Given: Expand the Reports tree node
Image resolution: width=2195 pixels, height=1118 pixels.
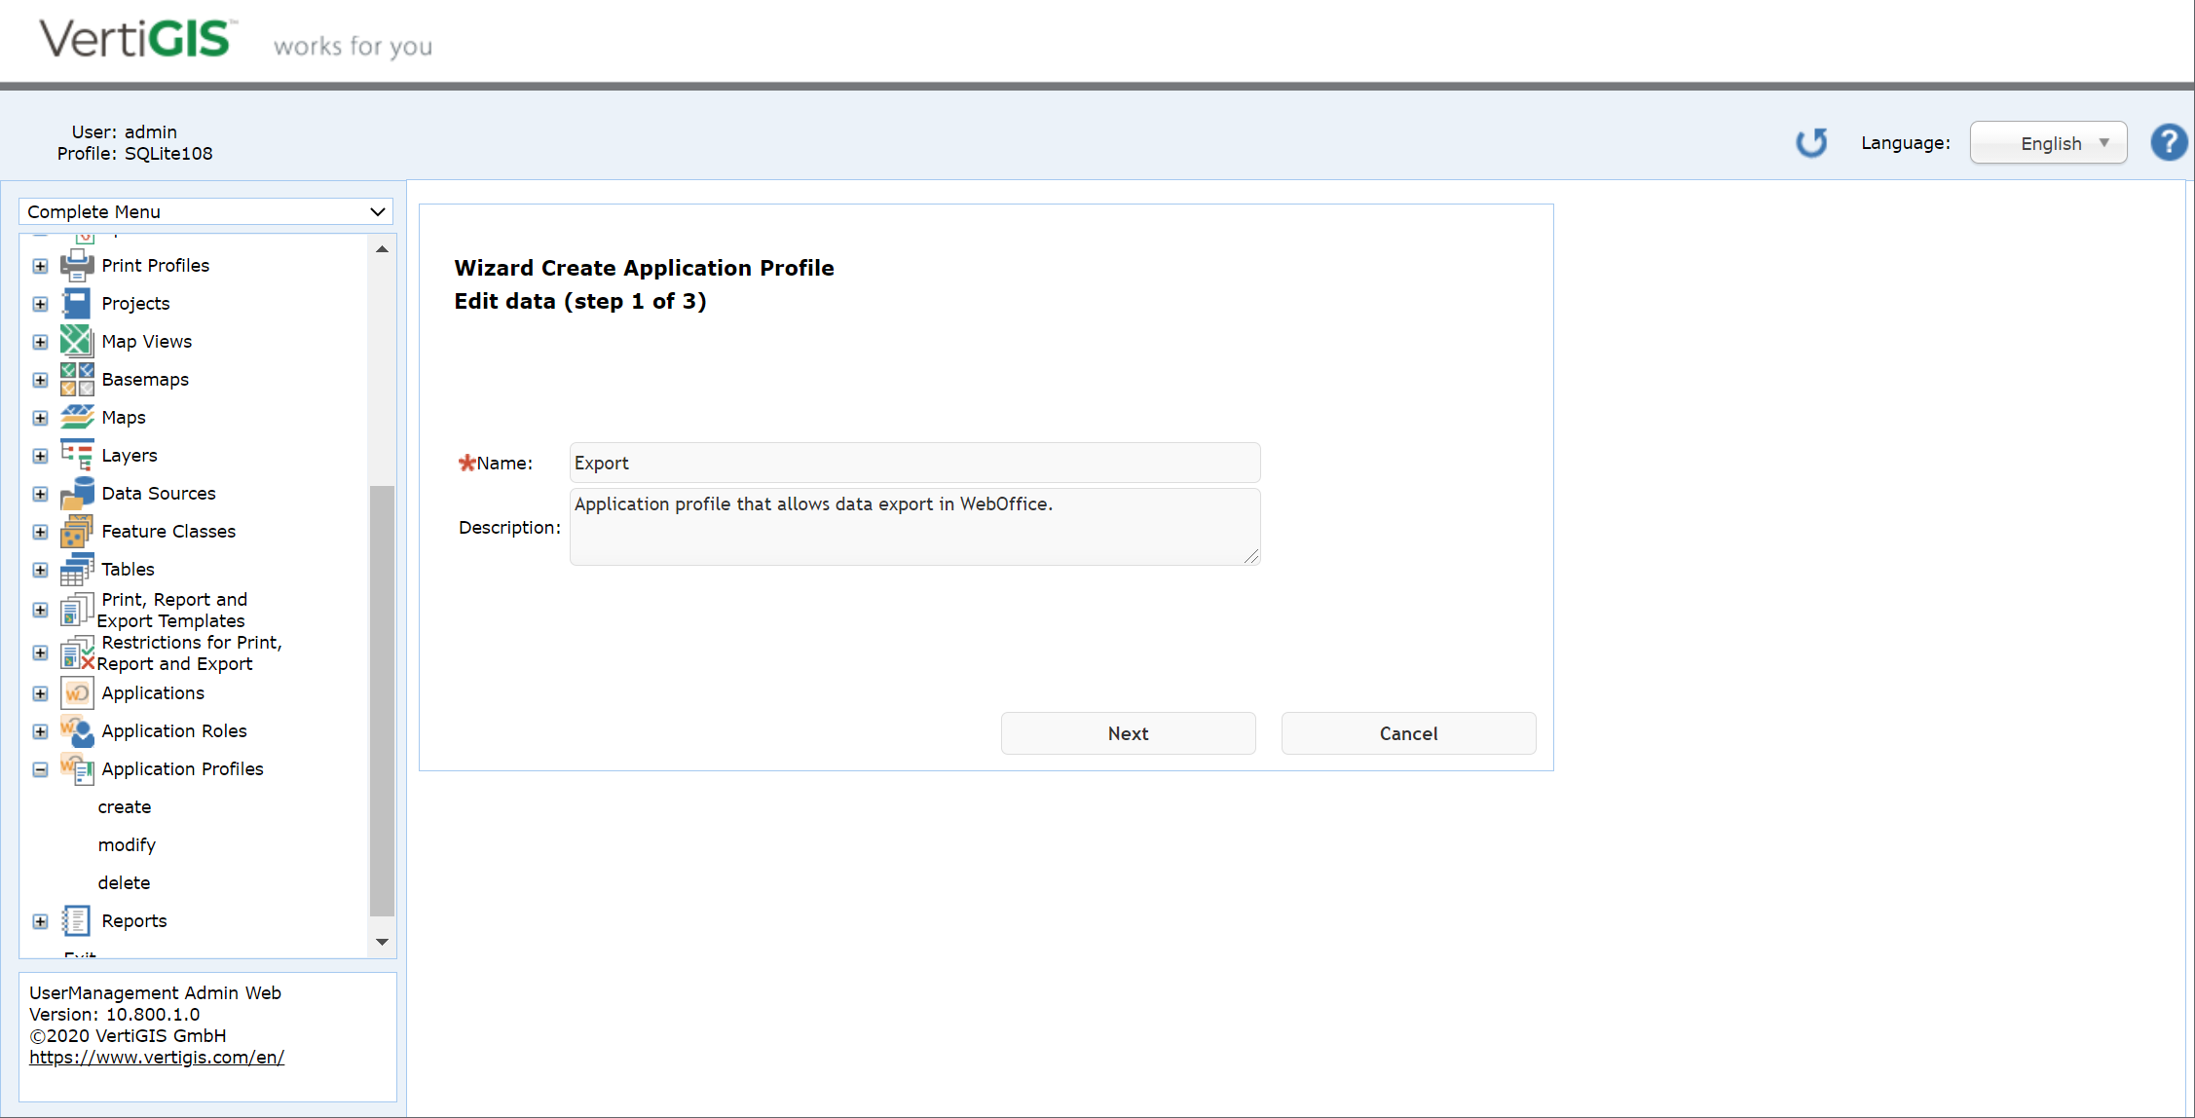Looking at the screenshot, I should (x=40, y=921).
